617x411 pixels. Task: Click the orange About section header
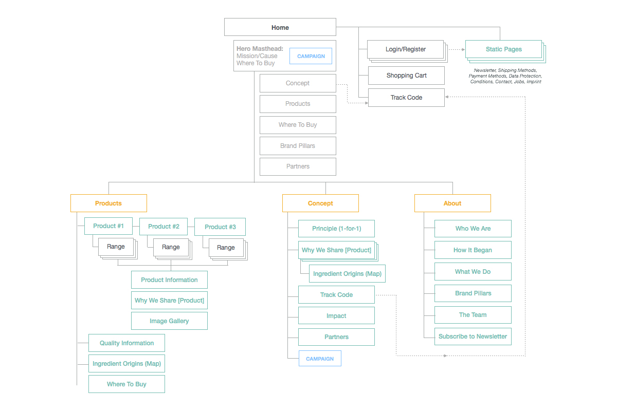(452, 203)
